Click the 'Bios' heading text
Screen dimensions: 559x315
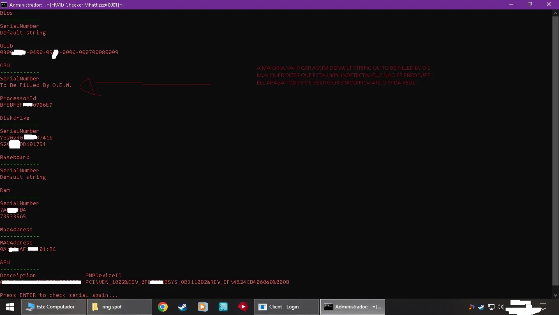click(x=7, y=13)
